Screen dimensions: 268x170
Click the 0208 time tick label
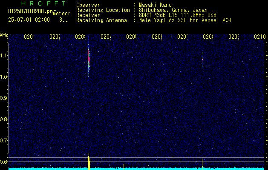(x=208, y=37)
